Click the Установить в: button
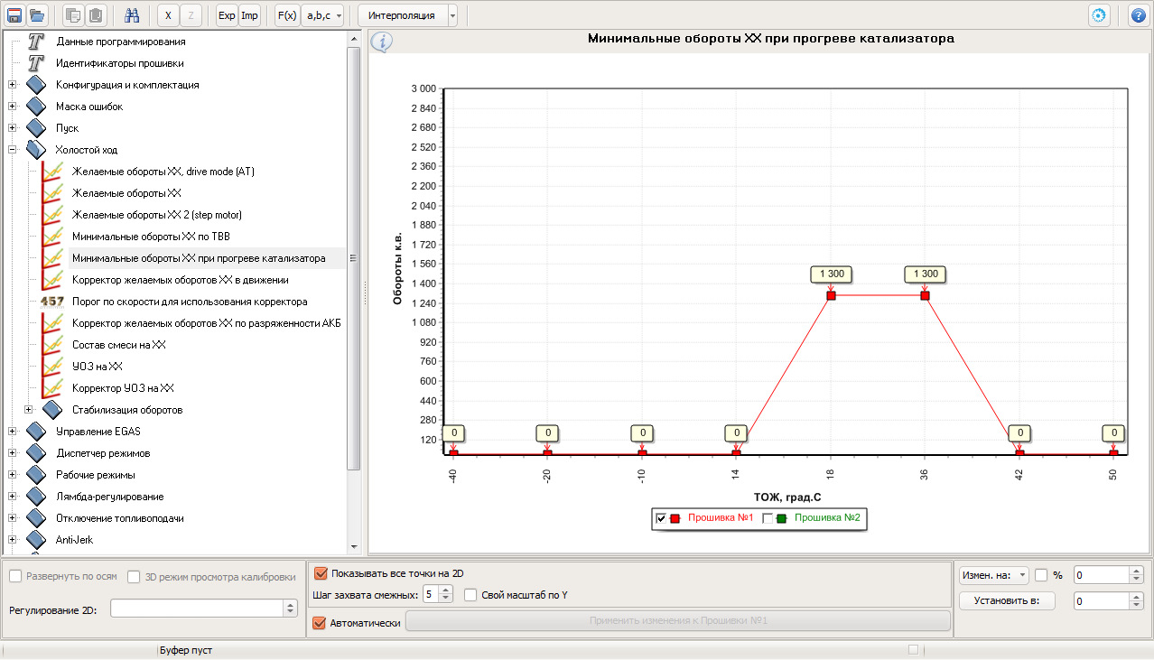 coord(1007,601)
